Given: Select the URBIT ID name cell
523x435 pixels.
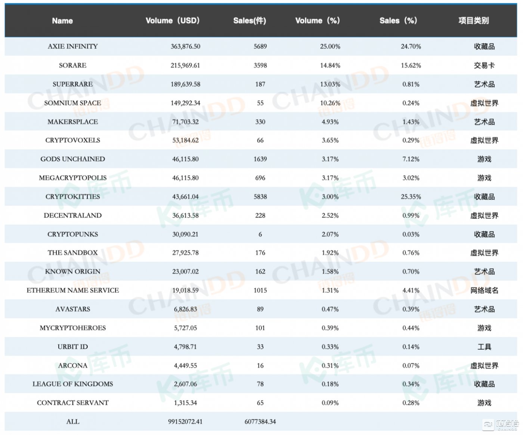Looking at the screenshot, I should 73,347.
